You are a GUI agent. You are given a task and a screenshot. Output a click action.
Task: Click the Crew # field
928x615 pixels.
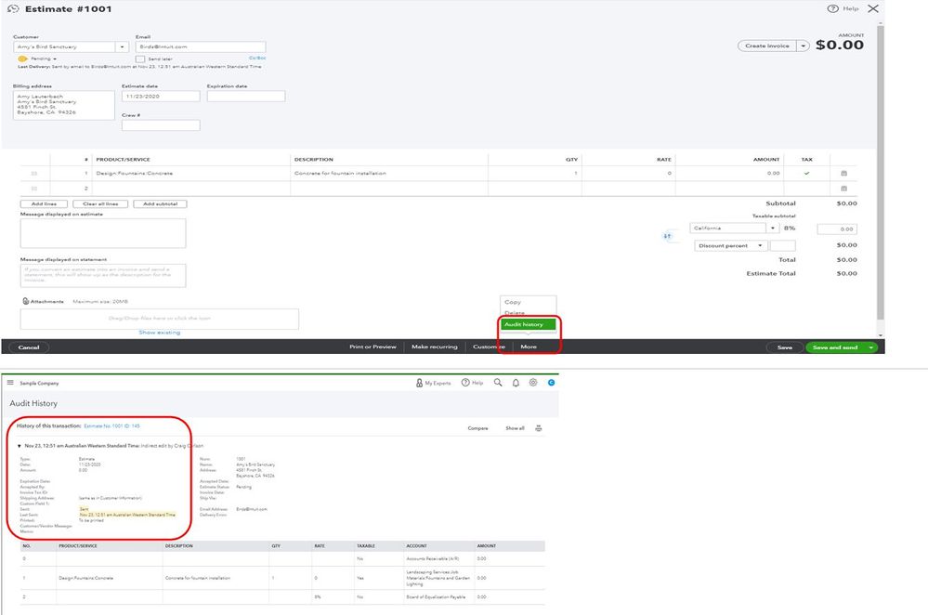161,125
